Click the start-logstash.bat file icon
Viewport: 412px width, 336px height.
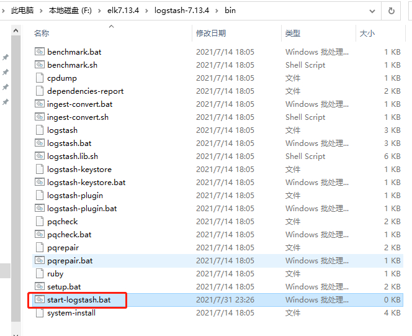click(40, 300)
